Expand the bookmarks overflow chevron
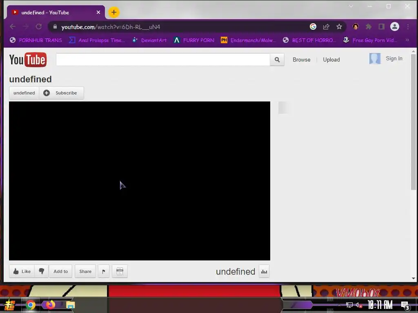This screenshot has height=313, width=418. [407, 40]
